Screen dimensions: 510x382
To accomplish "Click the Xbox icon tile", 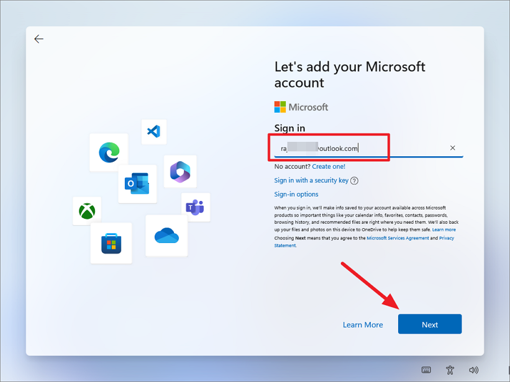I will coord(87,211).
